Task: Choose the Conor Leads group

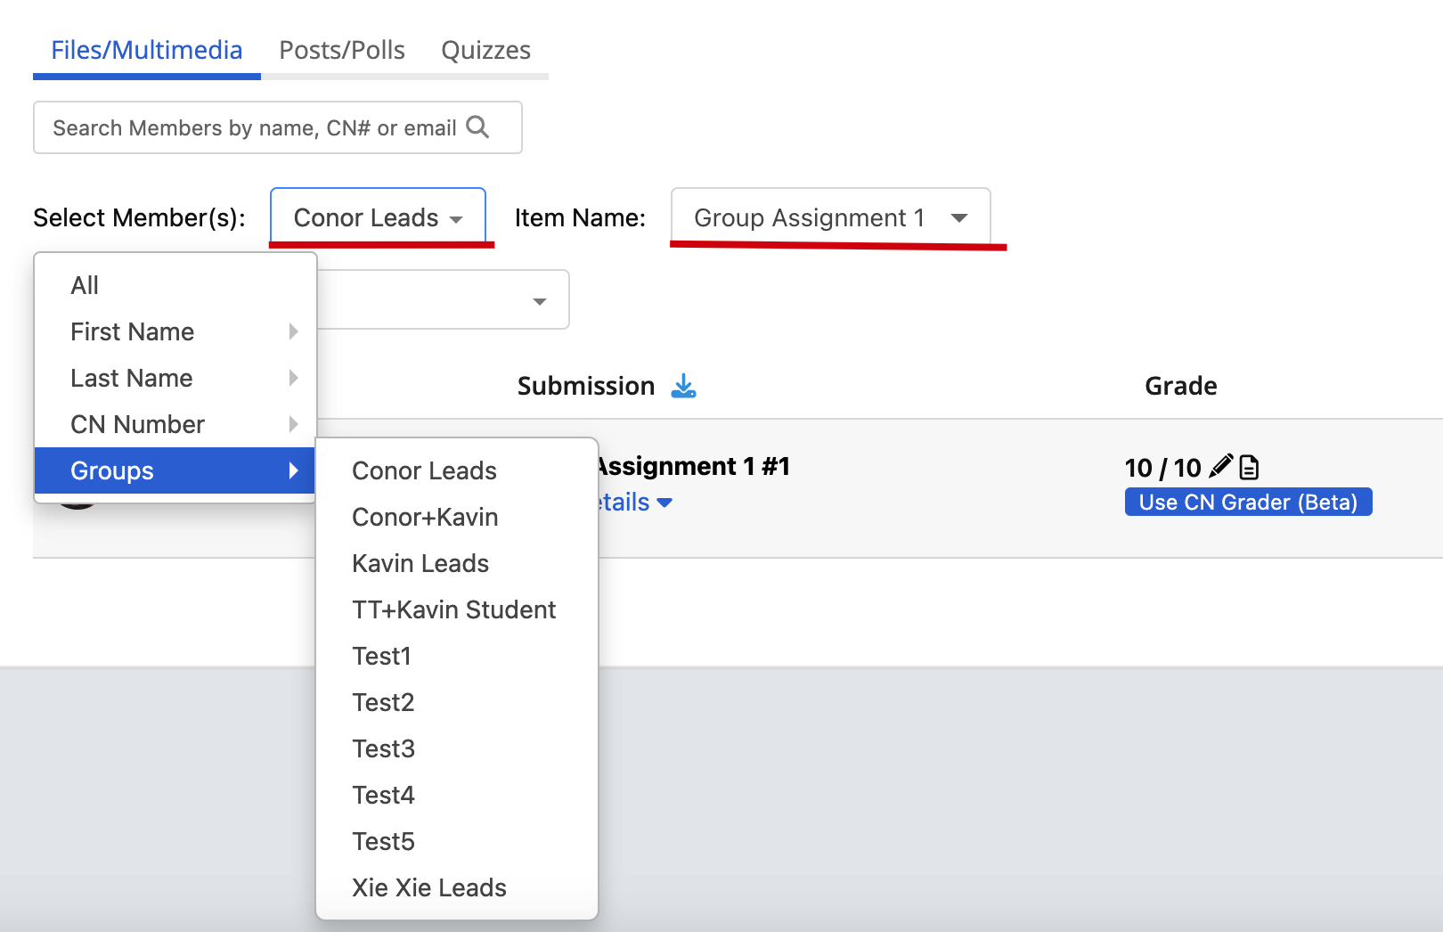Action: [x=457, y=470]
